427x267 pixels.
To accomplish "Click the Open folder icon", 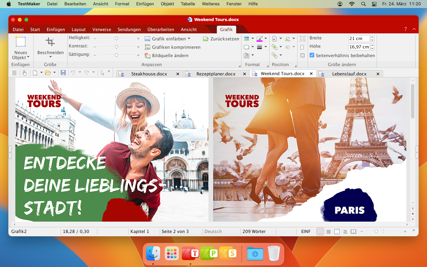I will click(x=48, y=73).
